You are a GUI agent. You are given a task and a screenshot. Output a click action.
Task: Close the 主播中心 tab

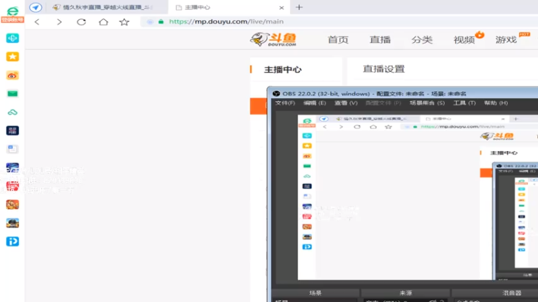[x=282, y=7]
